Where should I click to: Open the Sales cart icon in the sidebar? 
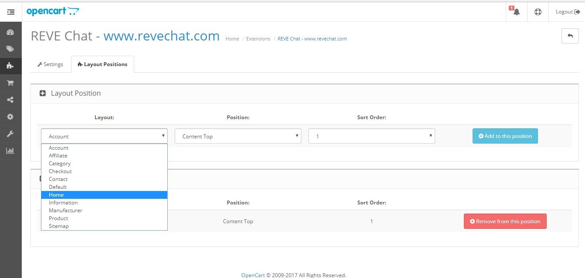click(x=10, y=83)
